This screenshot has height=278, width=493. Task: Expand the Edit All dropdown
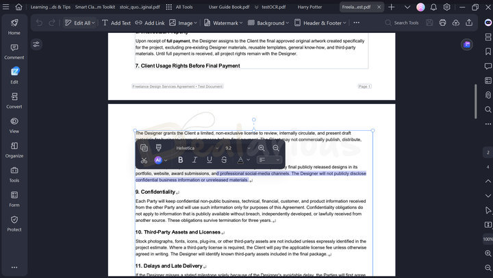click(x=93, y=23)
